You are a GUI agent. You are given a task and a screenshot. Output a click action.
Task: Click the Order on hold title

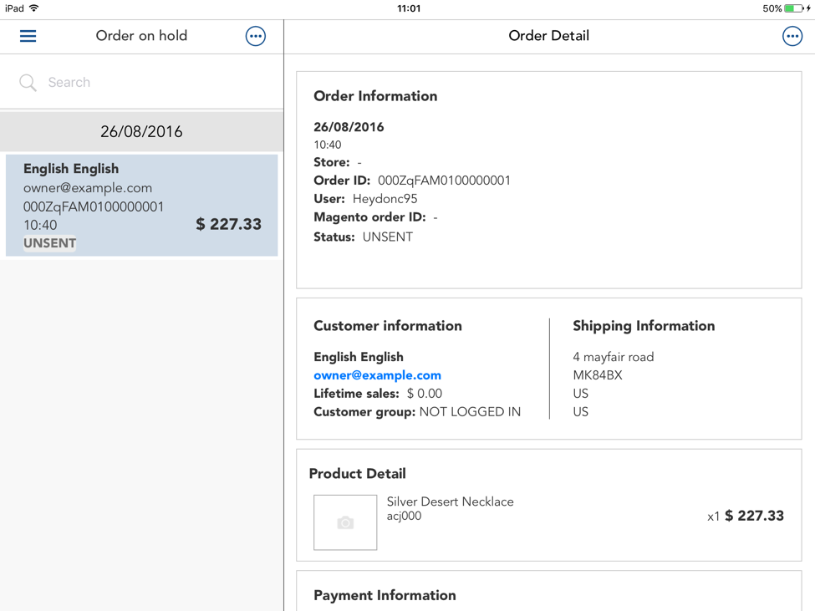pyautogui.click(x=141, y=36)
